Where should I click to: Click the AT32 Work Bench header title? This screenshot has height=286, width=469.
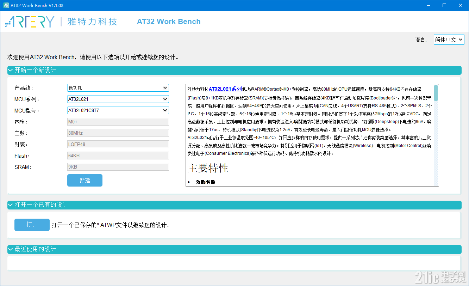pos(169,22)
